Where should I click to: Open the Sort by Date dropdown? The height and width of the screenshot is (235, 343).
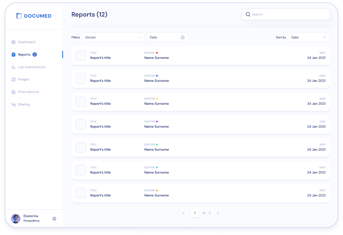[309, 37]
